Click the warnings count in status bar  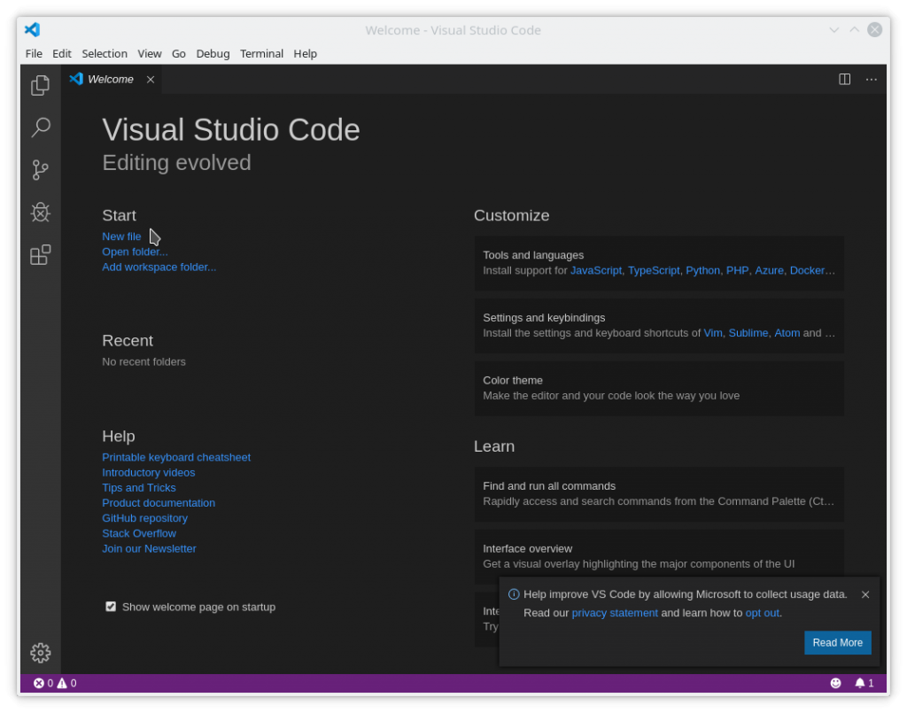pyautogui.click(x=66, y=683)
